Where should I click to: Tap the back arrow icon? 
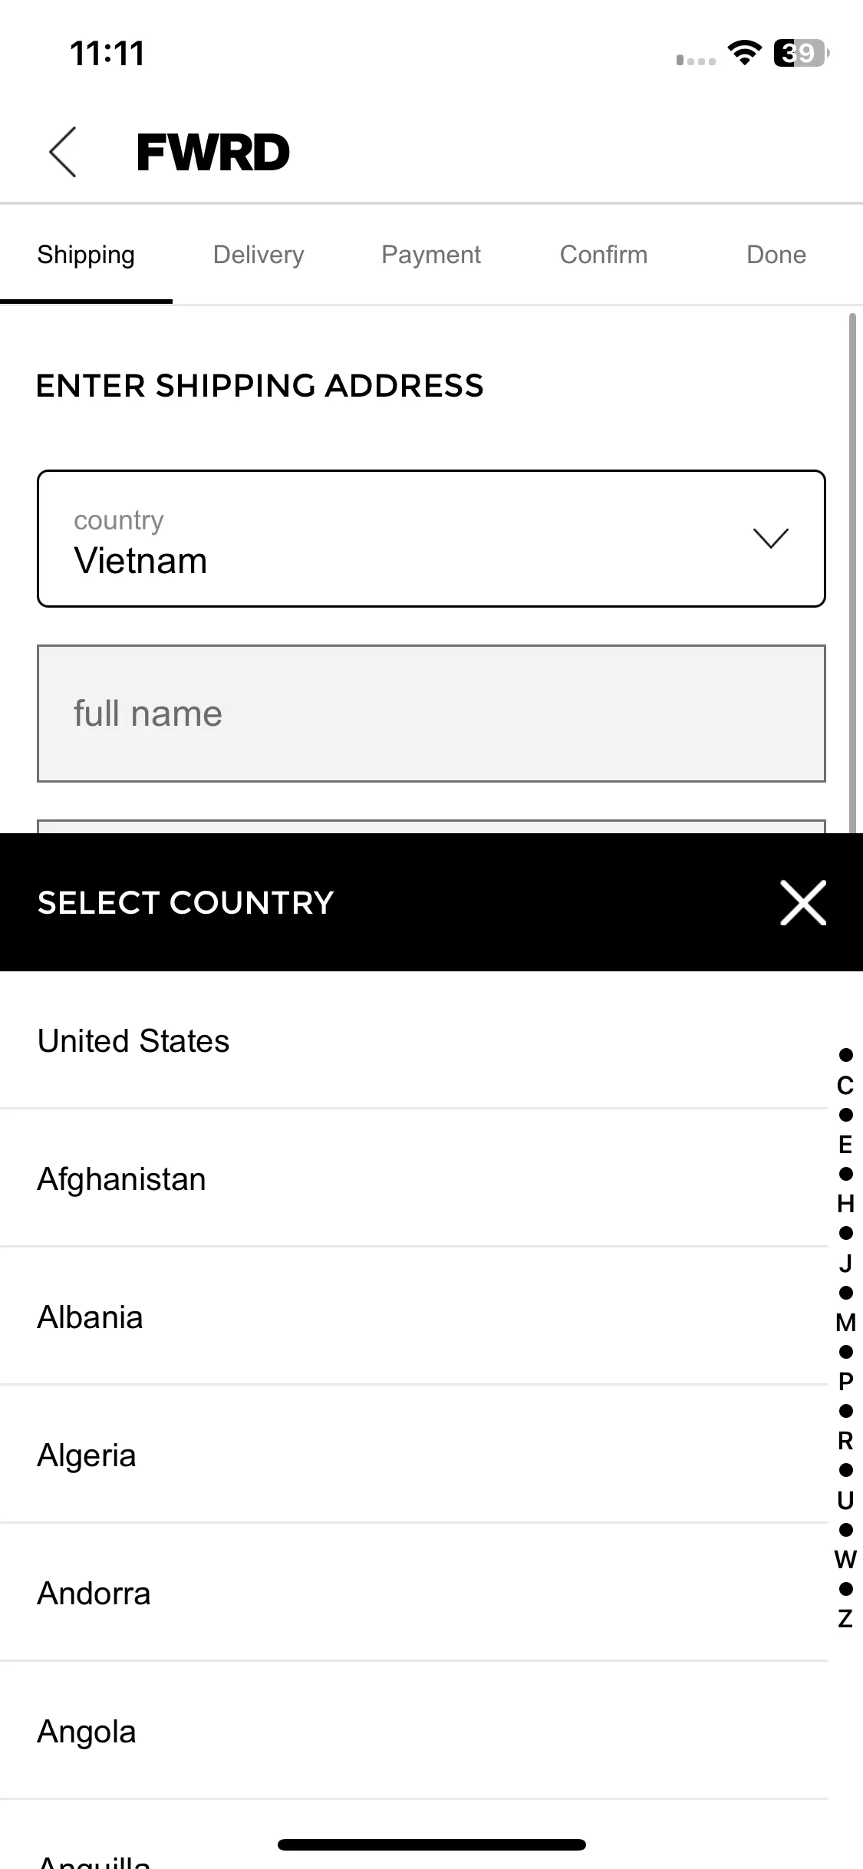point(63,152)
